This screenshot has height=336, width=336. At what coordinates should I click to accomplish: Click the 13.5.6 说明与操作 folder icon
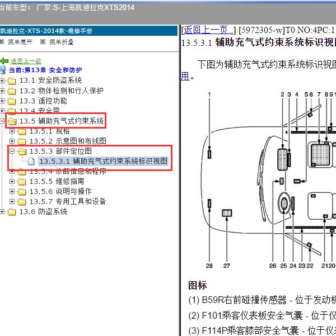(x=22, y=192)
